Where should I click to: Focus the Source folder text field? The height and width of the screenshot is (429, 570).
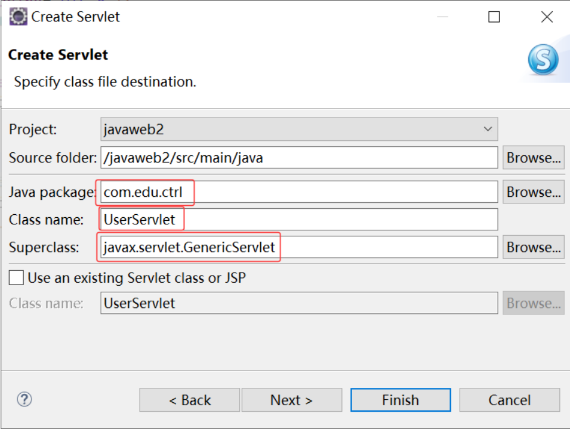point(299,158)
